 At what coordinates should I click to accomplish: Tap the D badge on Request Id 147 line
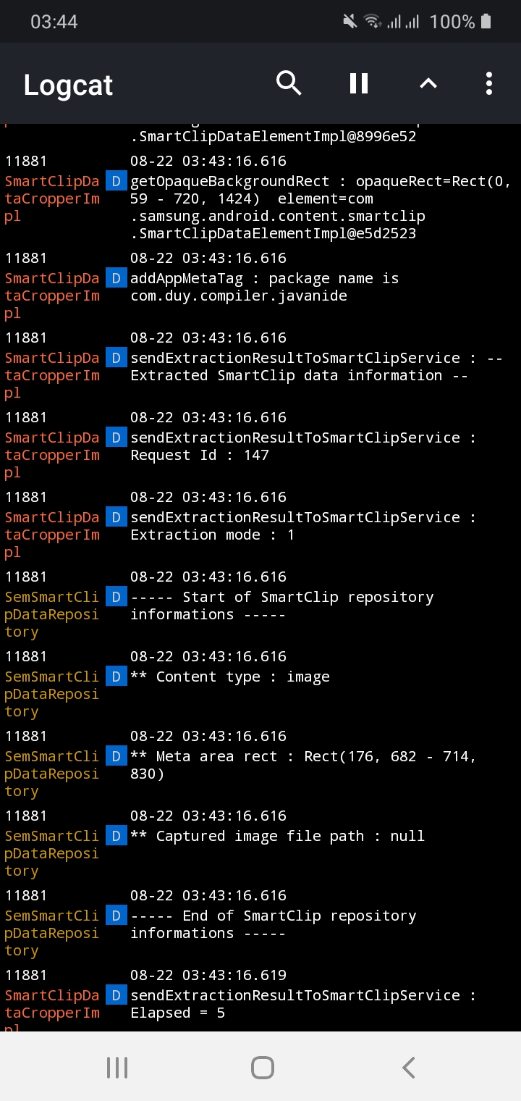[x=116, y=438]
